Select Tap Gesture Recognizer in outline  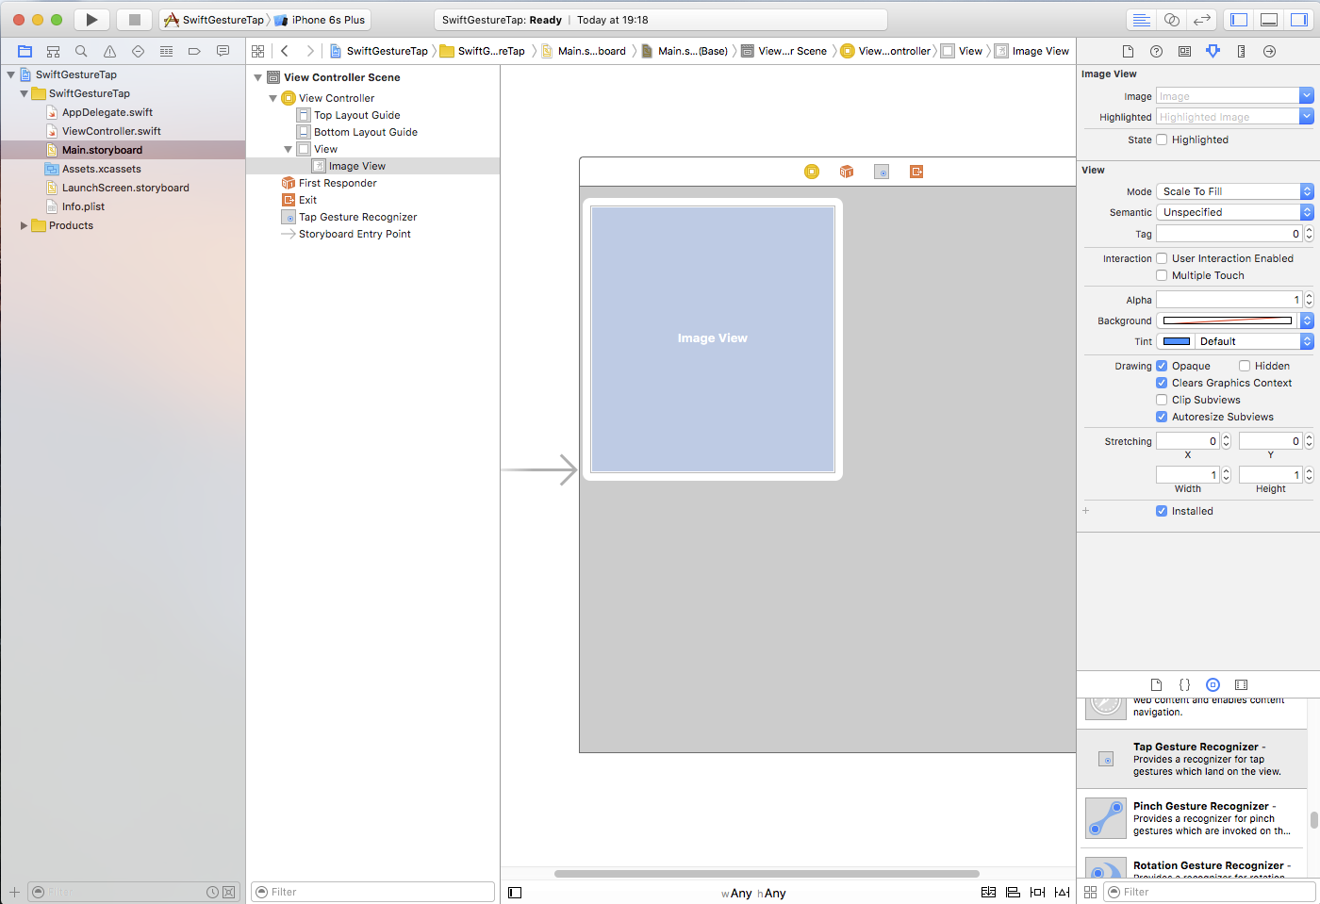click(357, 217)
